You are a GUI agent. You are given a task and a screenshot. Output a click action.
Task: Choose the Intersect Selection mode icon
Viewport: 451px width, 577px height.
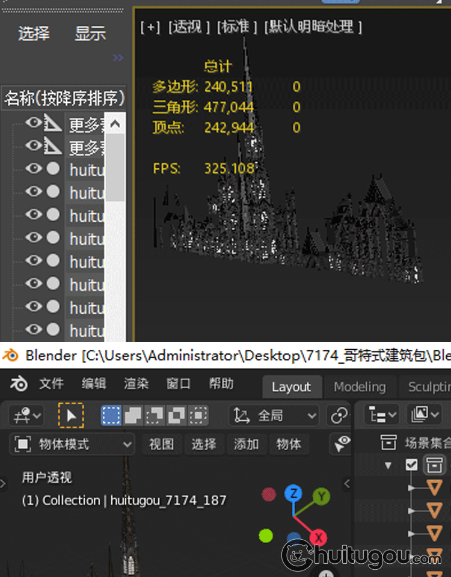click(198, 415)
